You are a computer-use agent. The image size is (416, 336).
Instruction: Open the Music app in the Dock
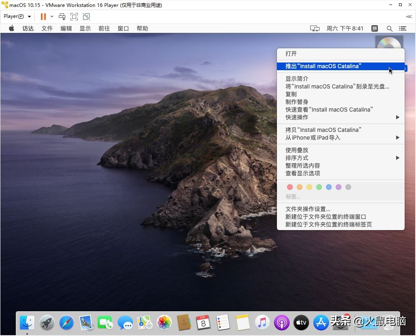click(262, 323)
